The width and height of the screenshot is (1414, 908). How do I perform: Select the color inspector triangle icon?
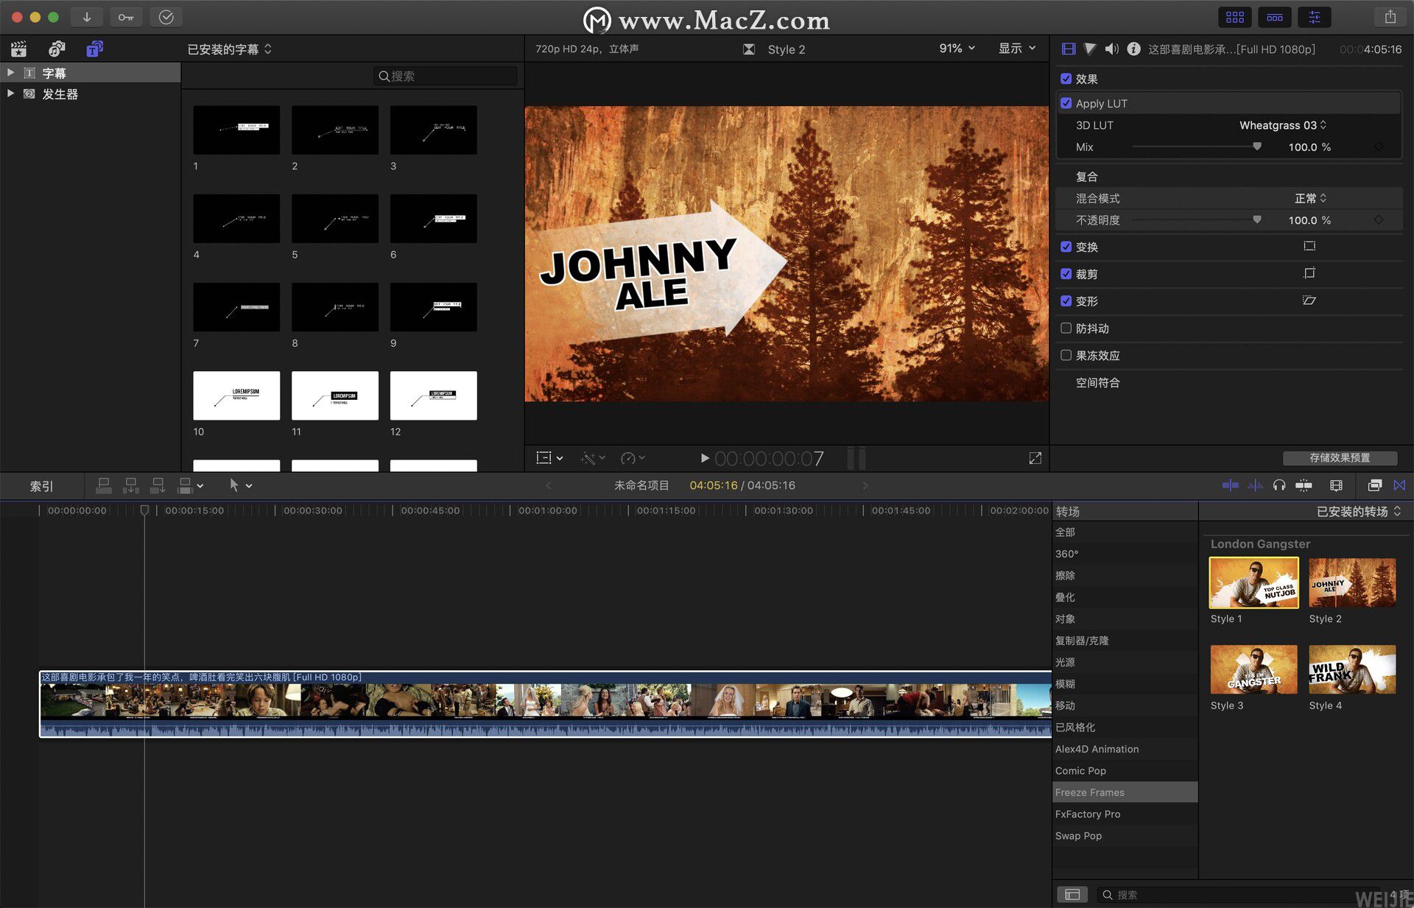pyautogui.click(x=1091, y=49)
